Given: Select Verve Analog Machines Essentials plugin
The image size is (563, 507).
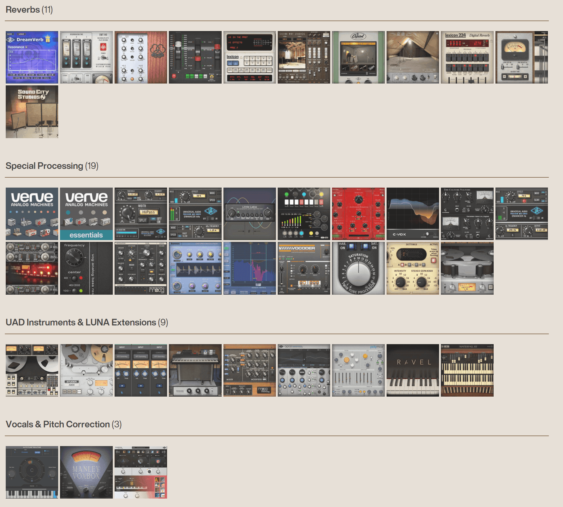Looking at the screenshot, I should (x=86, y=214).
